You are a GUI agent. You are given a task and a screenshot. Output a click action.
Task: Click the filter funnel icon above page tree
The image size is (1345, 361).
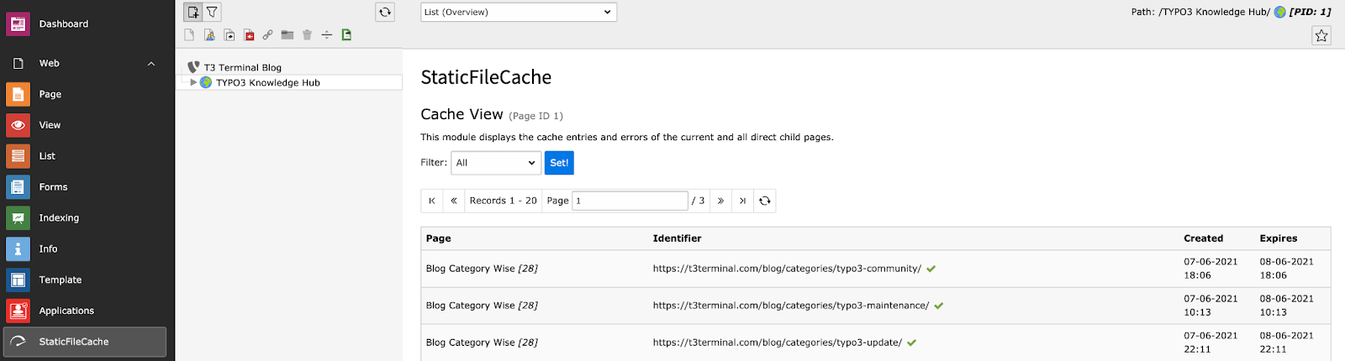pos(213,12)
